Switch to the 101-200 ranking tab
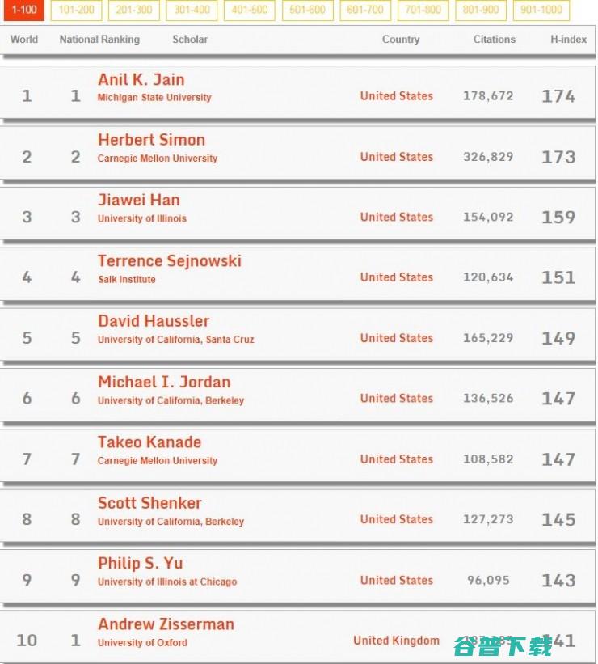598x664 pixels. click(76, 10)
